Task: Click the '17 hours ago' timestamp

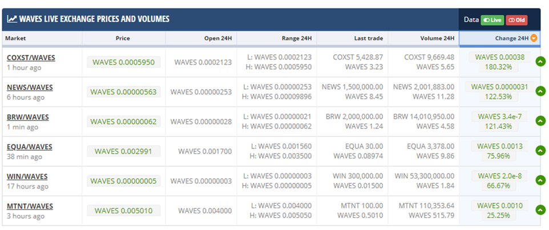Action: (27, 187)
